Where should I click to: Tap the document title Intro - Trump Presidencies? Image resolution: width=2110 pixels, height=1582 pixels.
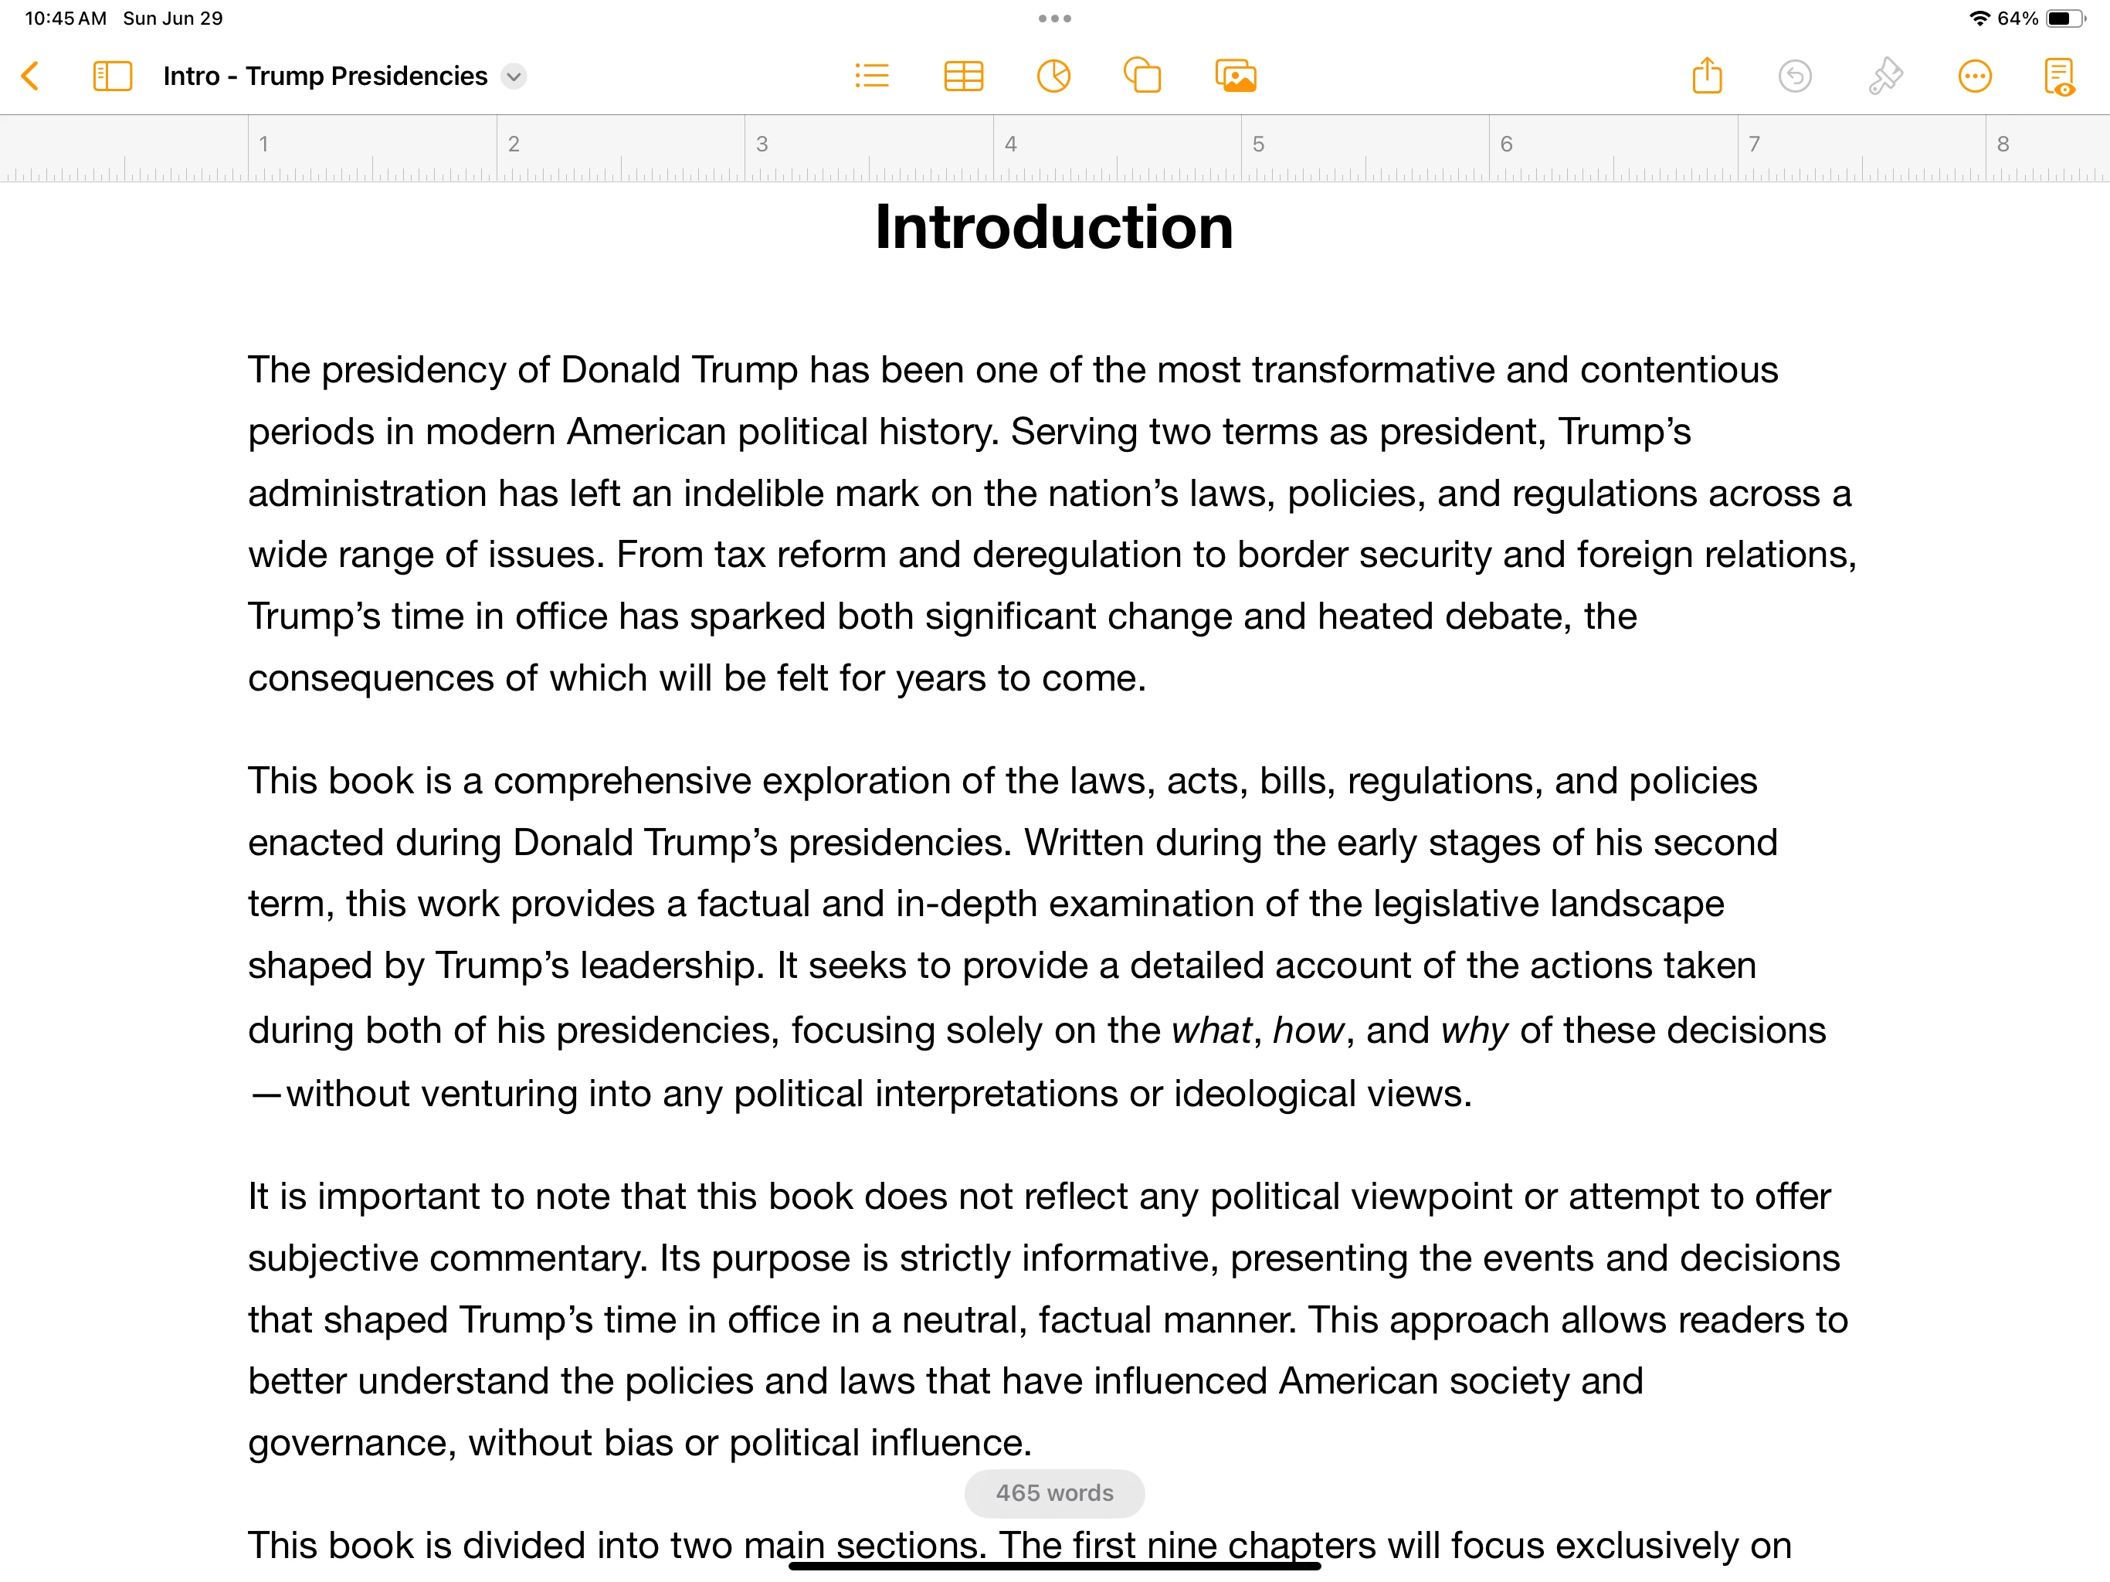[x=325, y=76]
